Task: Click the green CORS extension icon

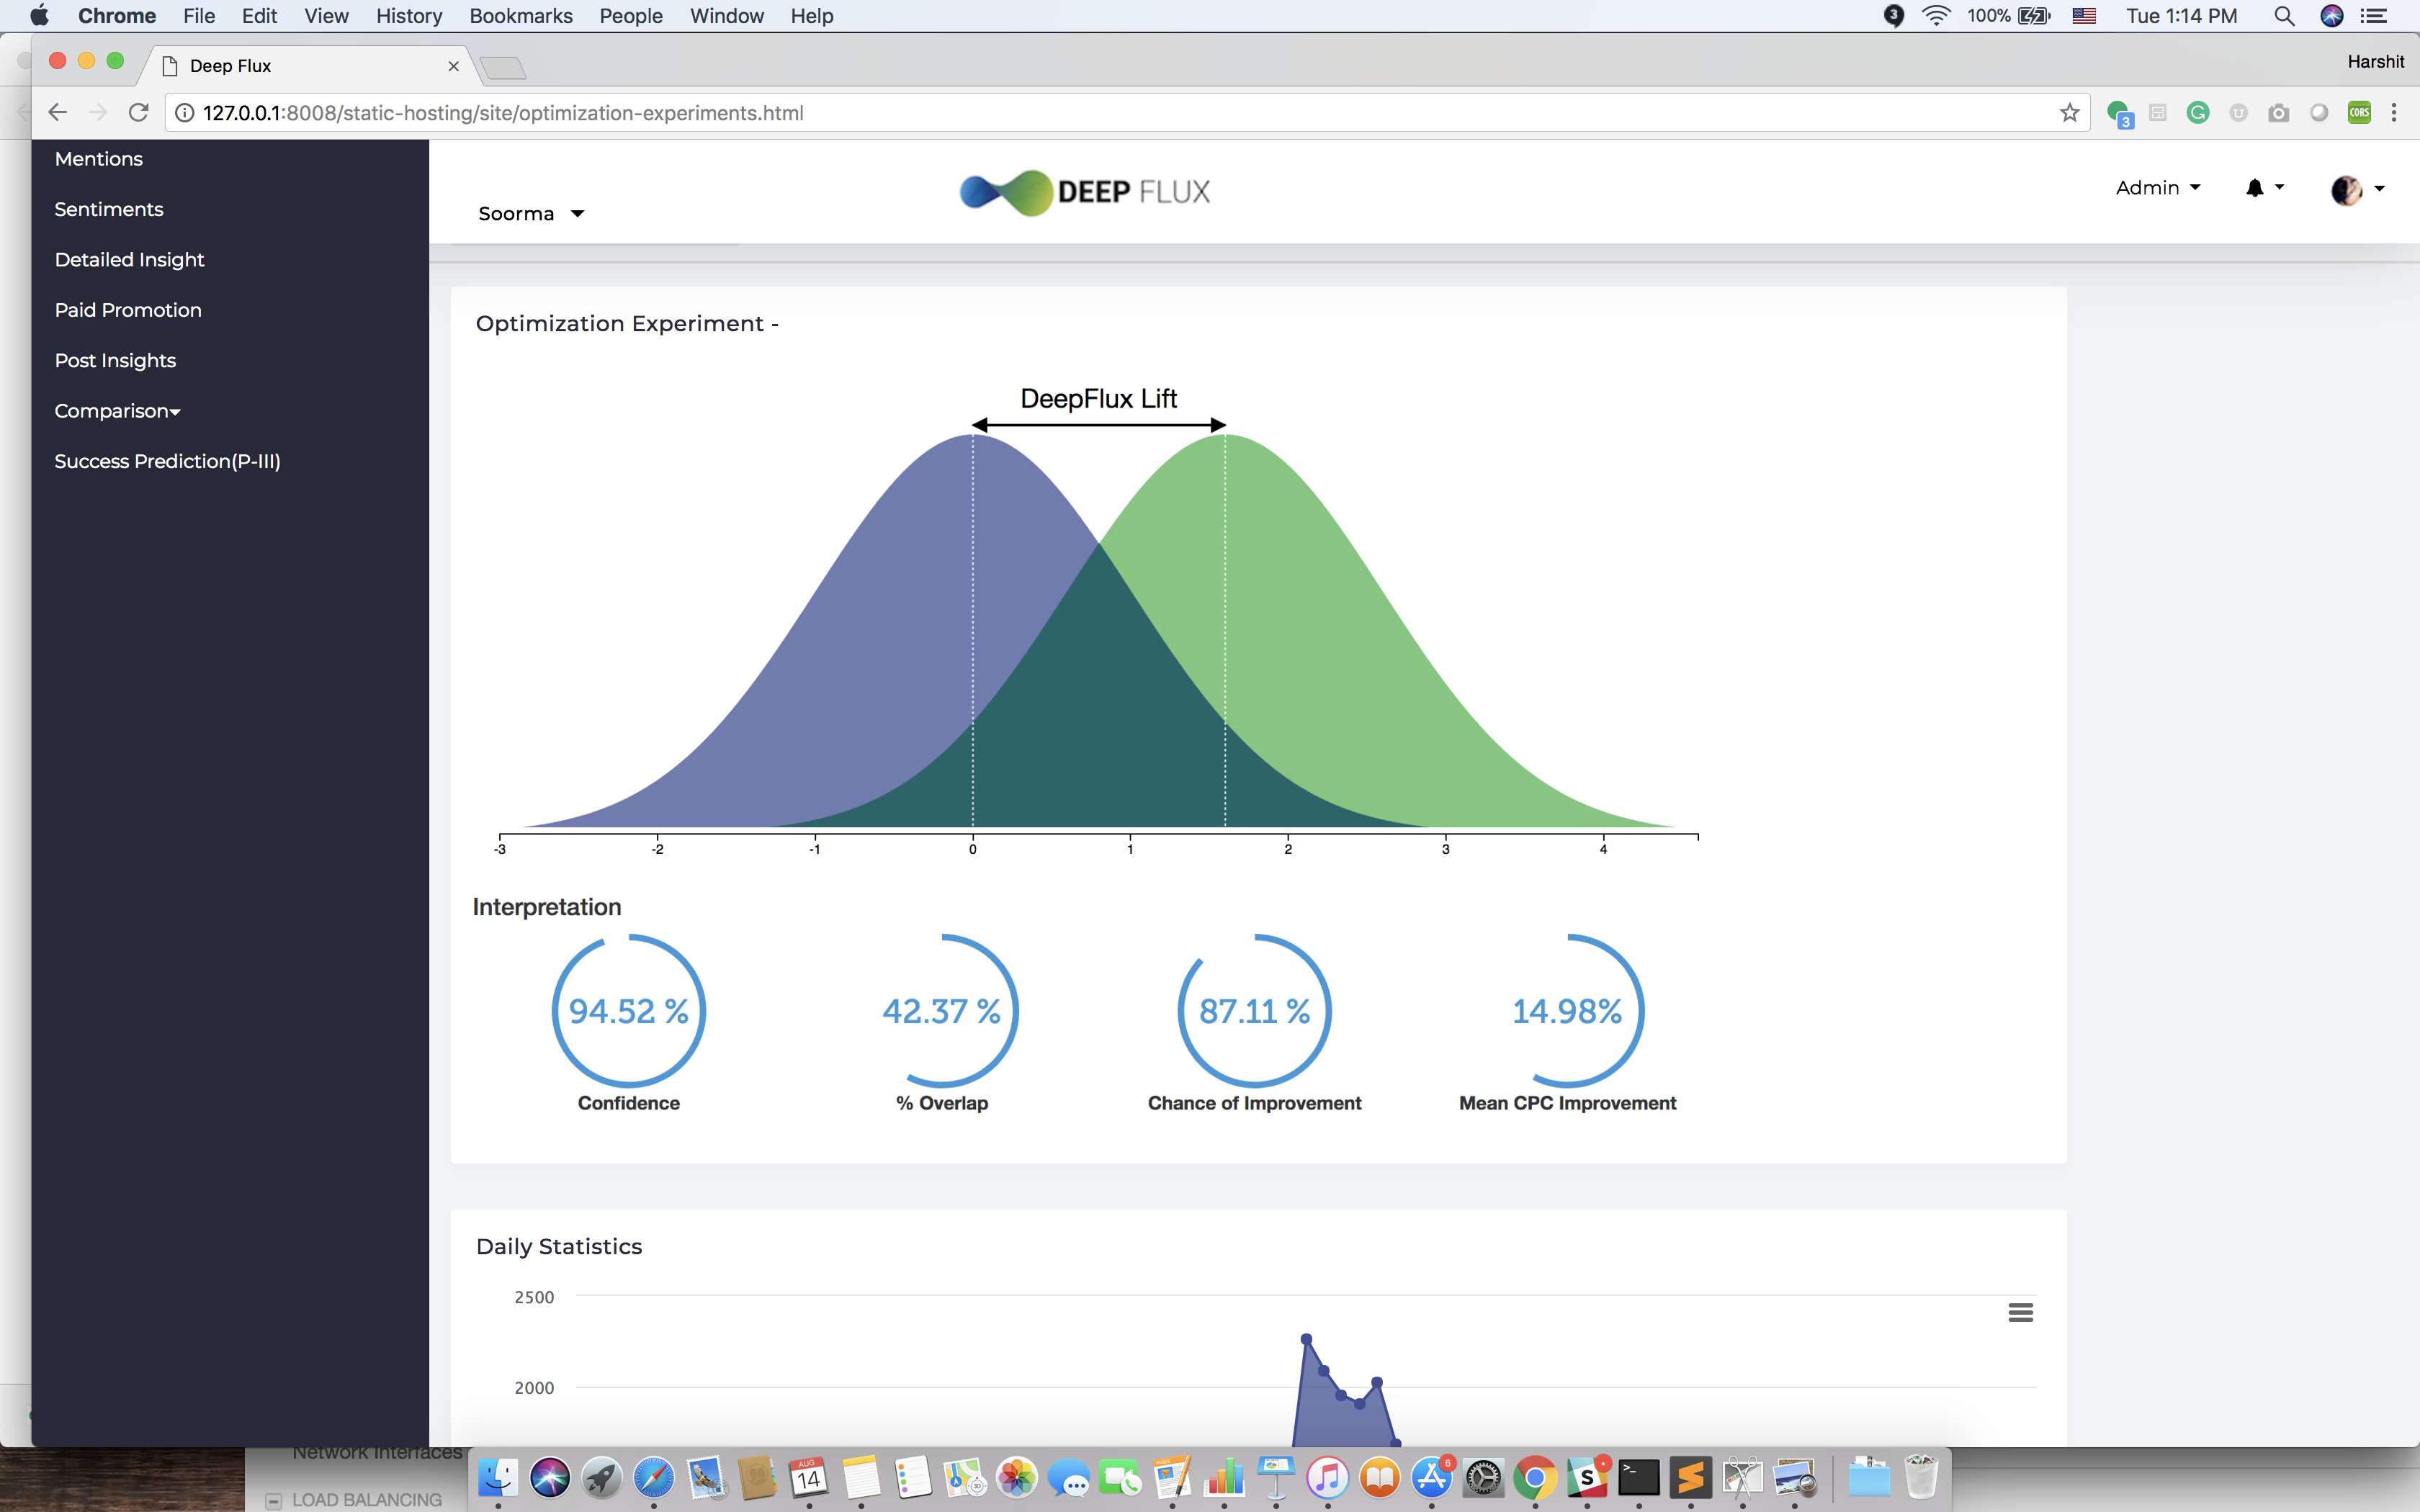Action: [2359, 113]
